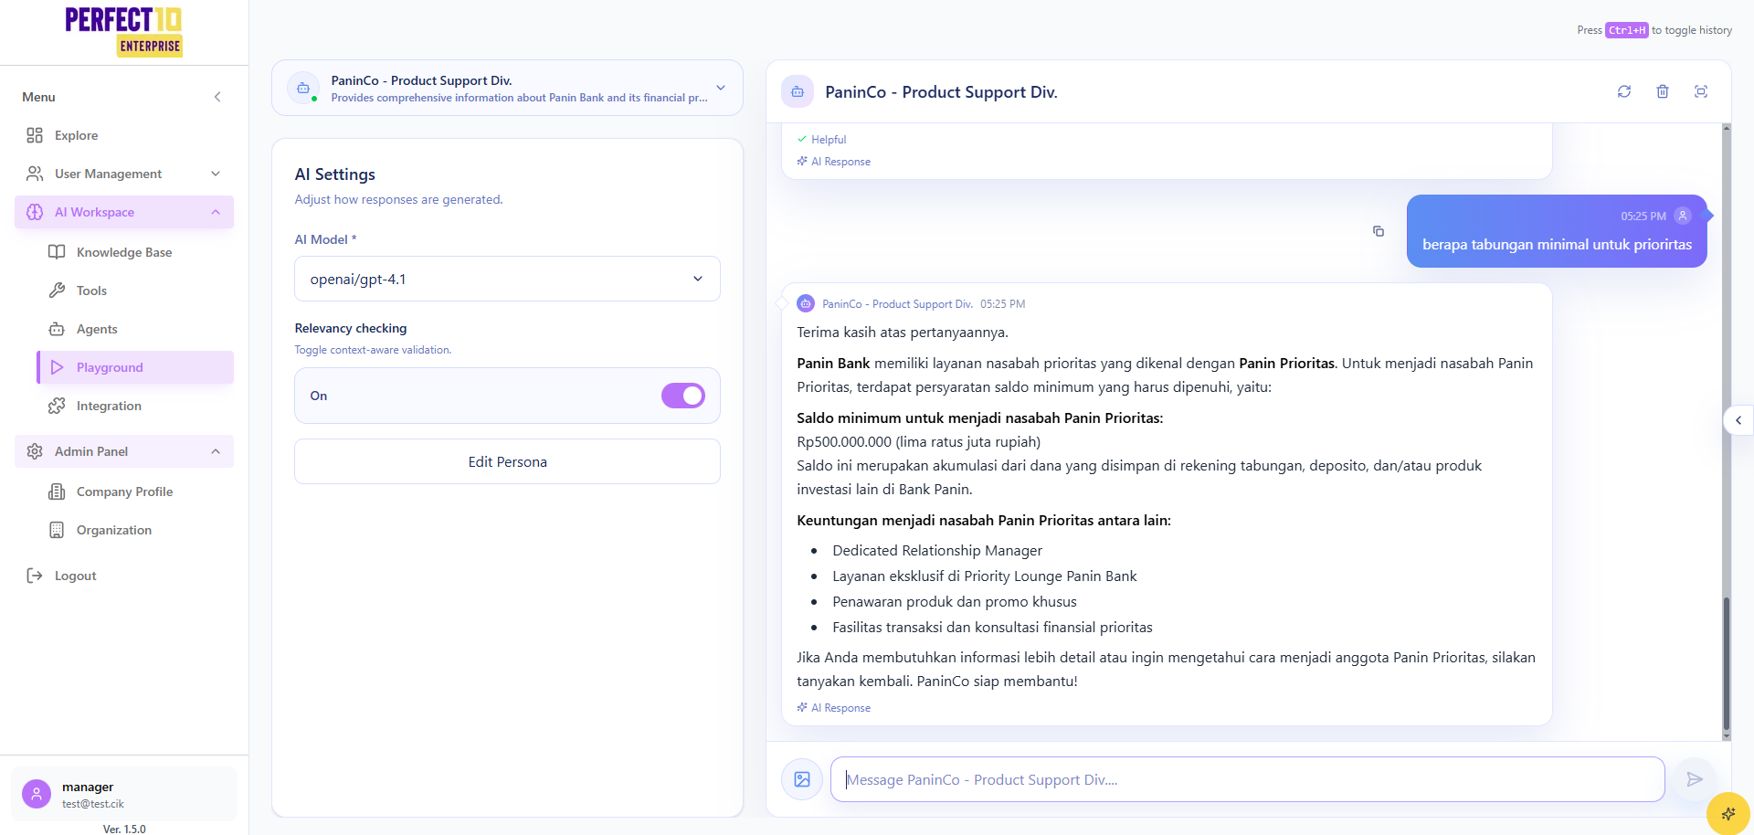Go to Tools page

tap(135, 291)
